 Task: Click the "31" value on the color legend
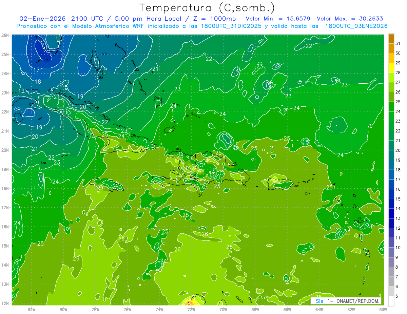398,43
